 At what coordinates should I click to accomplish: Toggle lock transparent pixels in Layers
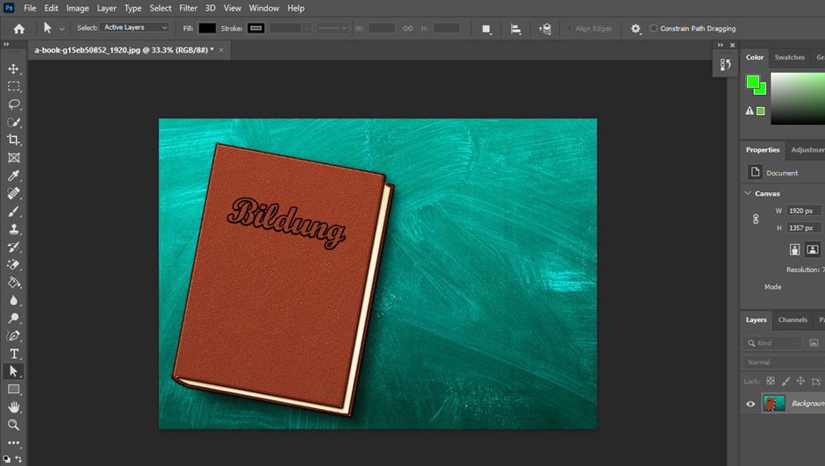tap(771, 381)
